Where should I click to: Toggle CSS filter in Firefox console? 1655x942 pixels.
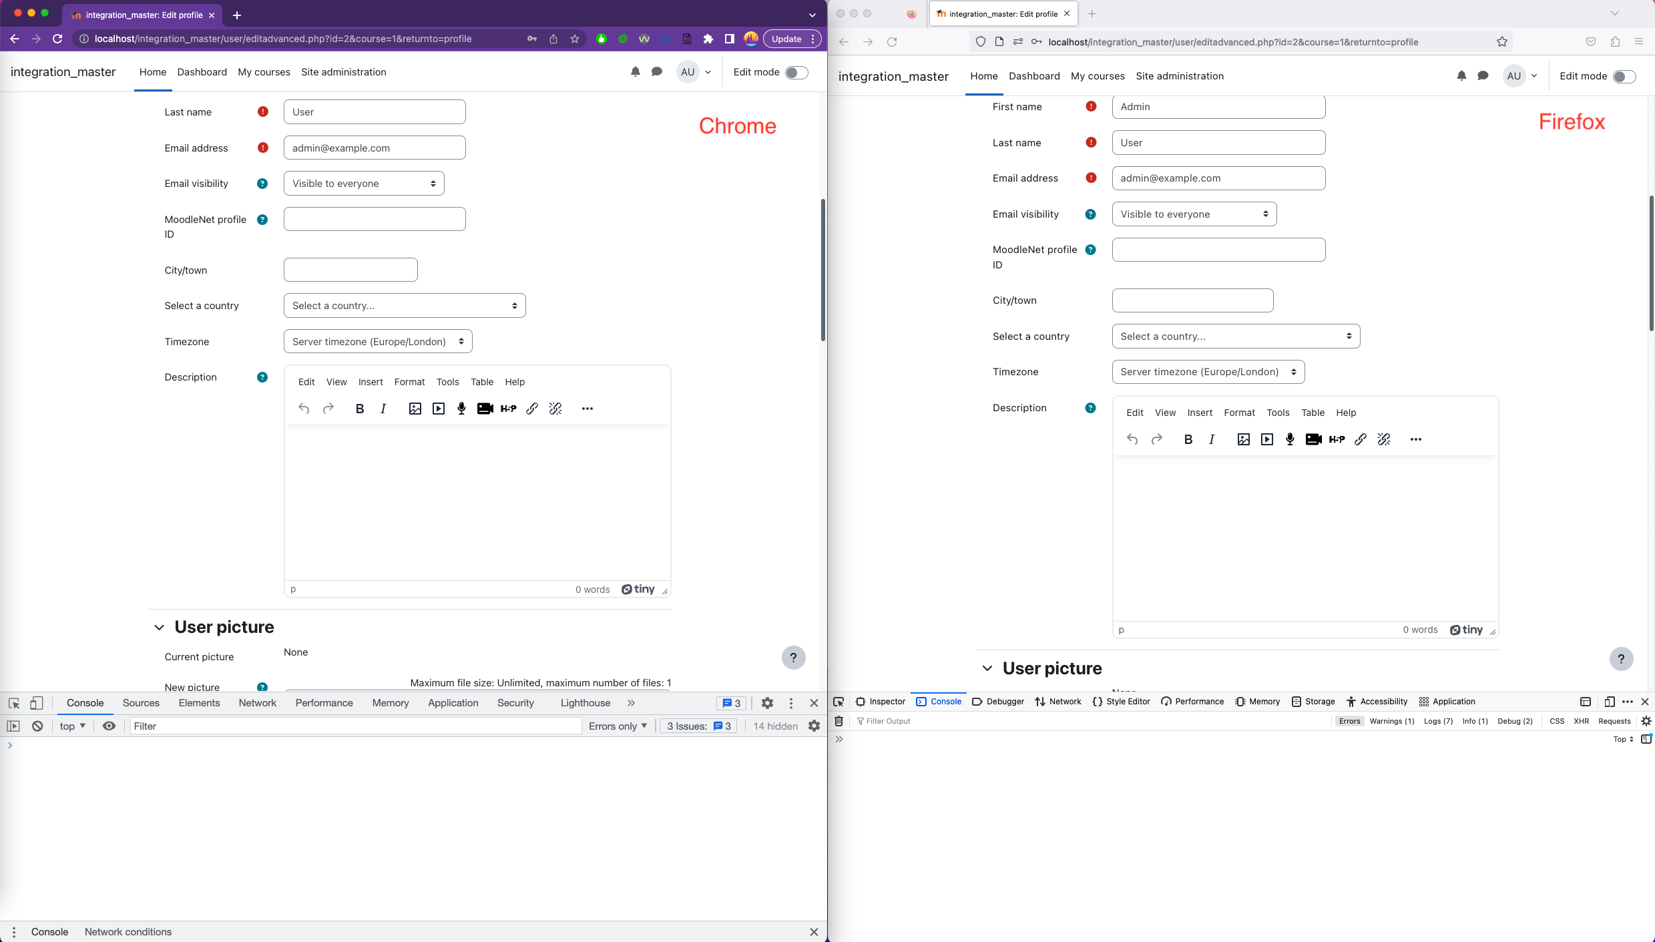(1556, 721)
